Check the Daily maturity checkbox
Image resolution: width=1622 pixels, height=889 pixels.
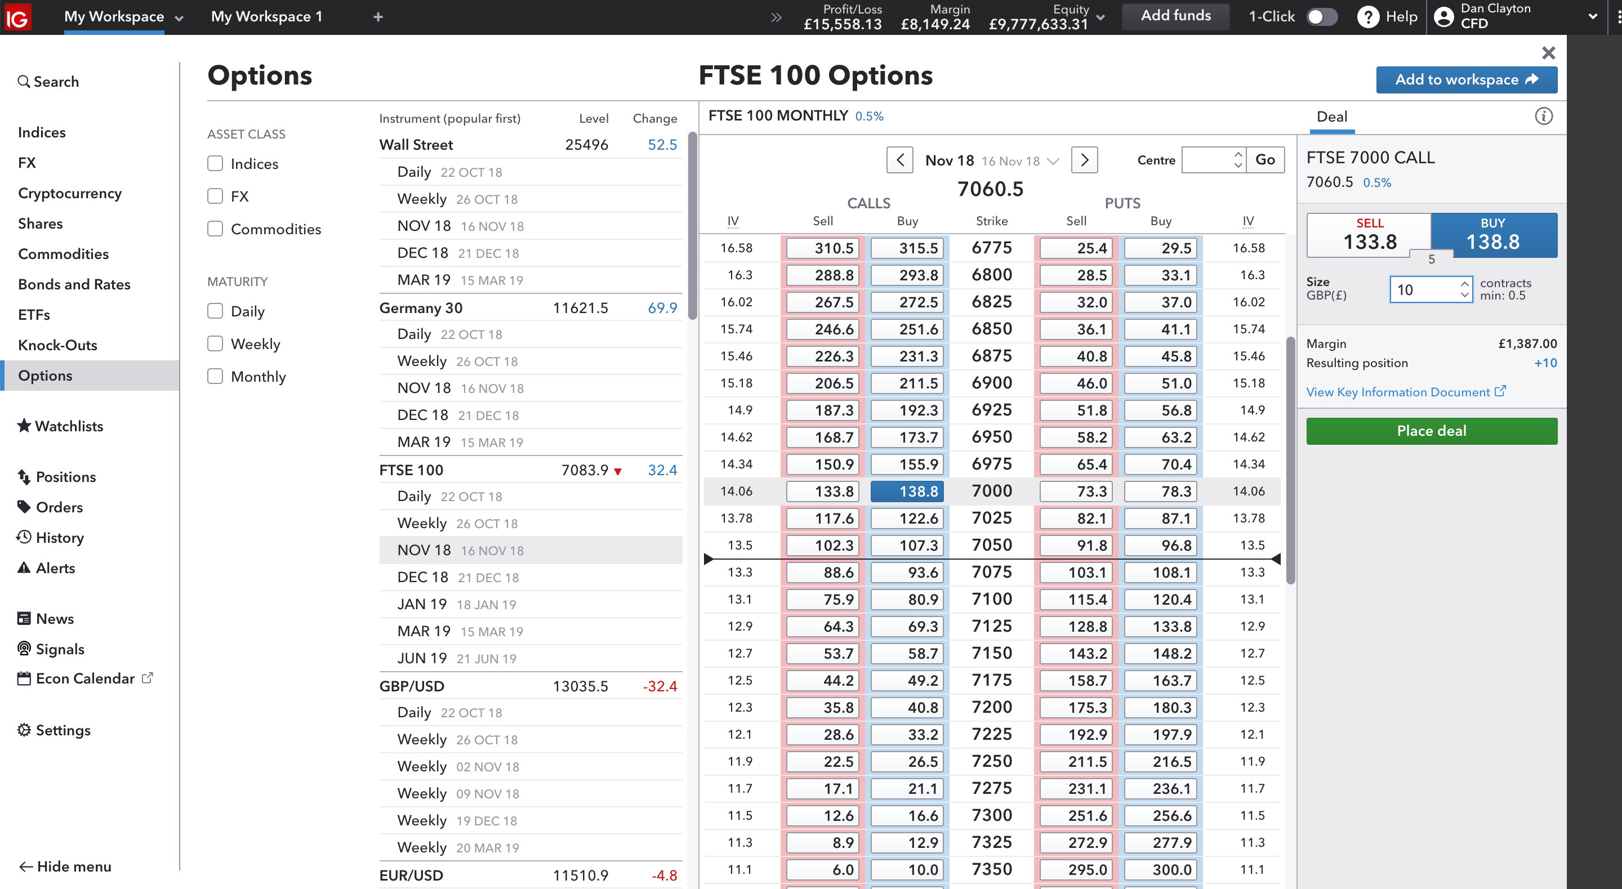(x=215, y=312)
